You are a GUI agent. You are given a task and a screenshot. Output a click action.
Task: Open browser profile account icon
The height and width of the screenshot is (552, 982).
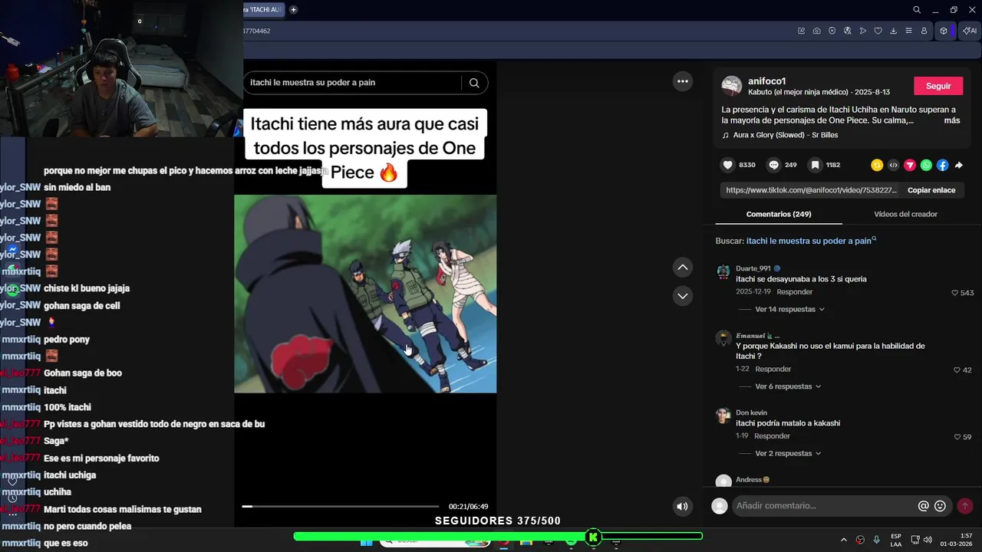pyautogui.click(x=924, y=31)
